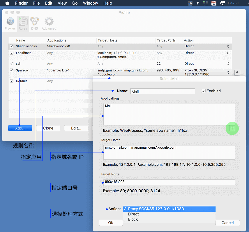Uncheck the ssh rule
249x232 pixels.
click(11, 64)
